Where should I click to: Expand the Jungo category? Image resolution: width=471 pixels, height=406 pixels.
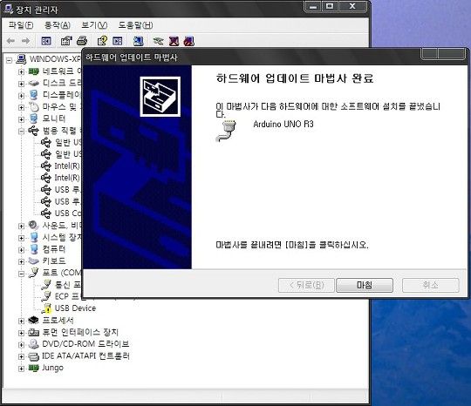point(21,369)
